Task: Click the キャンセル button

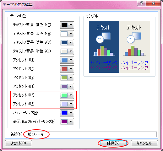Action: point(144,143)
